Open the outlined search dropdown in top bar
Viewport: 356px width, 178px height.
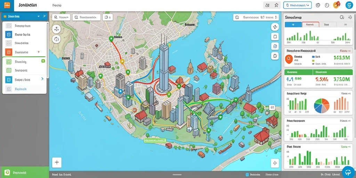pyautogui.click(x=298, y=5)
